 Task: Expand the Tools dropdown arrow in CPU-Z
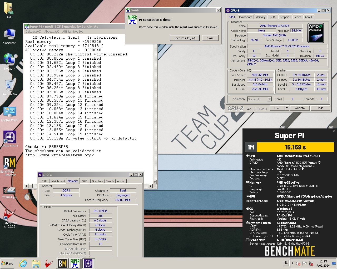[x=287, y=108]
